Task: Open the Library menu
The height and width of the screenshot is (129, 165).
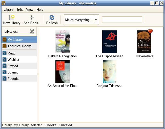Action: (x=9, y=9)
